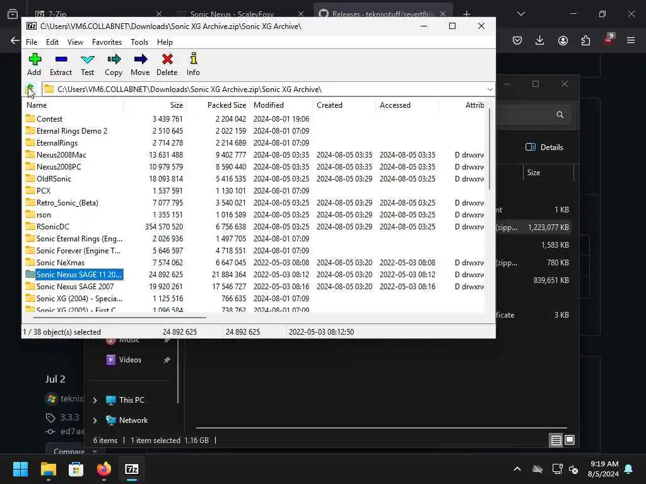The height and width of the screenshot is (484, 646).
Task: Expand the Network tree node in Explorer
Action: tap(95, 420)
